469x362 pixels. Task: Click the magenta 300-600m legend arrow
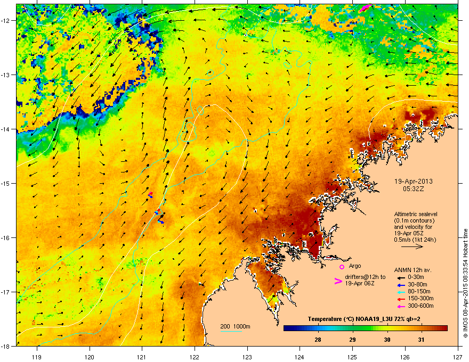401,307
